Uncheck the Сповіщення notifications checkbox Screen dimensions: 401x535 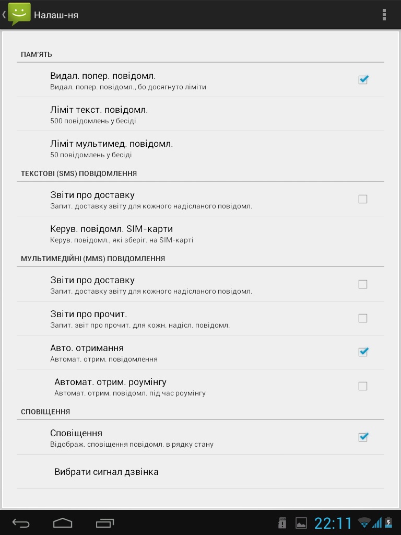pos(363,437)
